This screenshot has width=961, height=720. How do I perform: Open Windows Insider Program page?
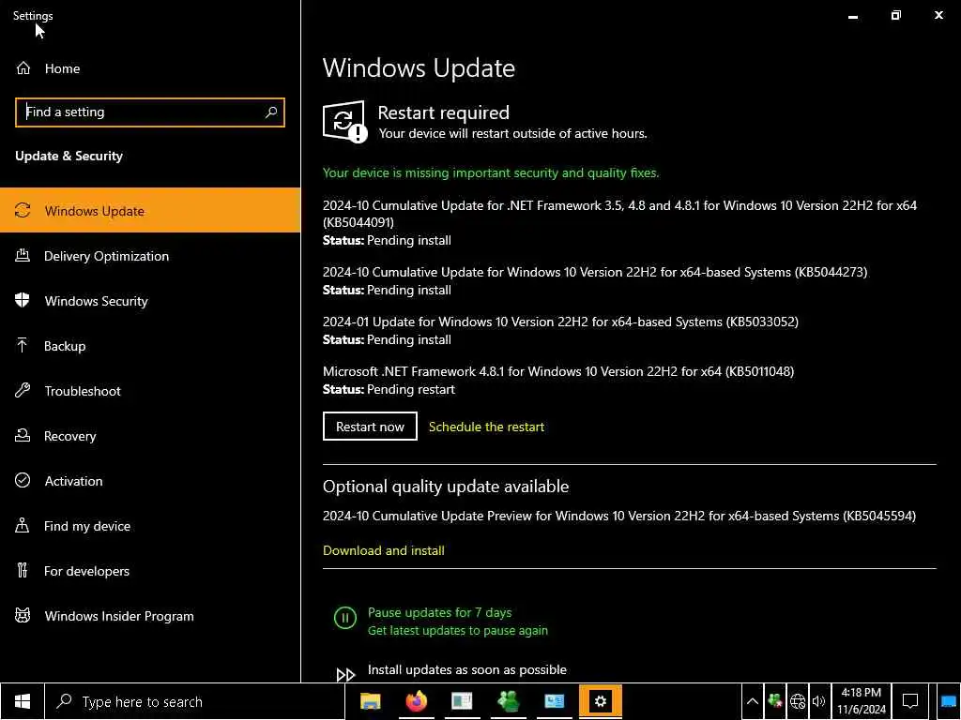150,616
